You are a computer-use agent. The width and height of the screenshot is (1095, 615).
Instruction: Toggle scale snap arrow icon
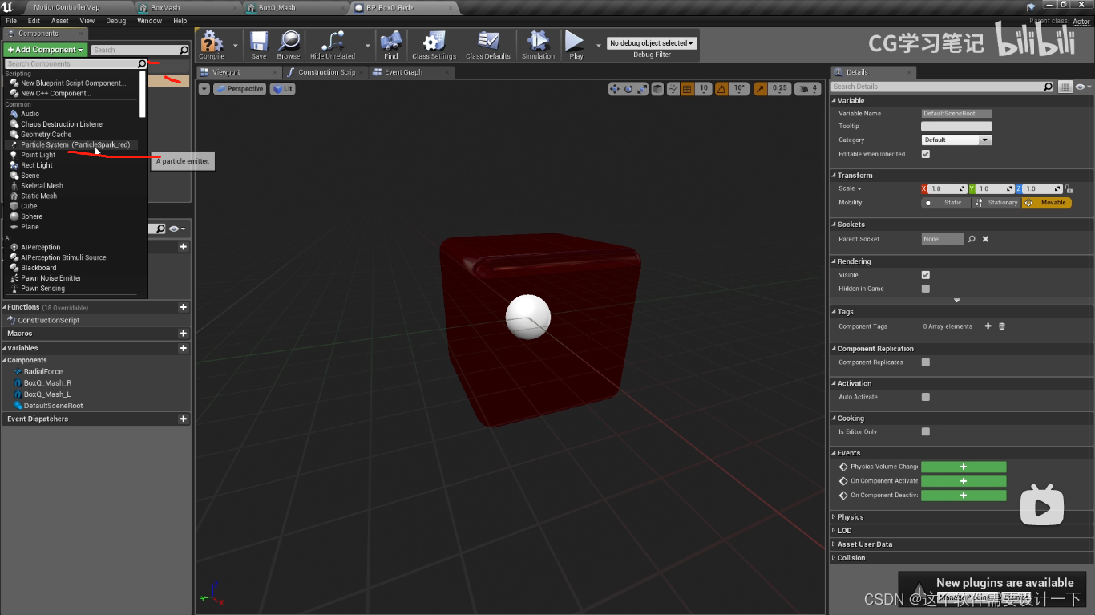[x=760, y=89]
